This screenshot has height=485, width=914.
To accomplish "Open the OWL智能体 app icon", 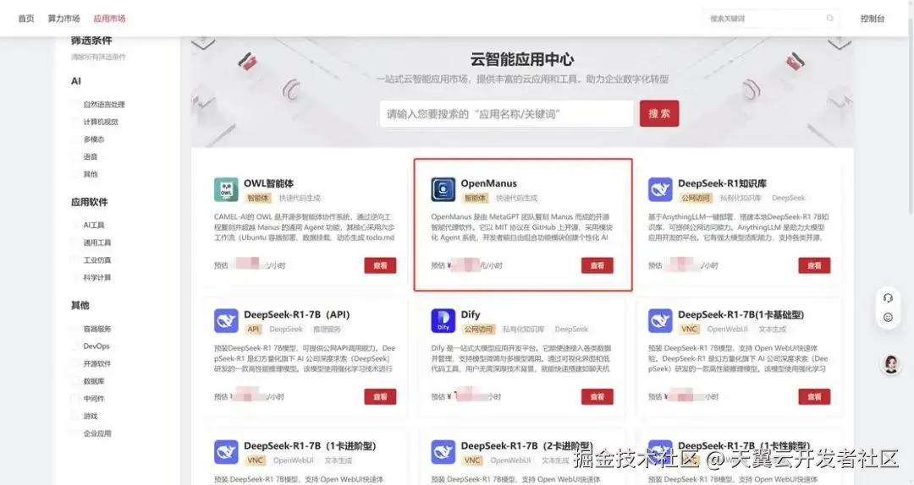I will [x=226, y=190].
